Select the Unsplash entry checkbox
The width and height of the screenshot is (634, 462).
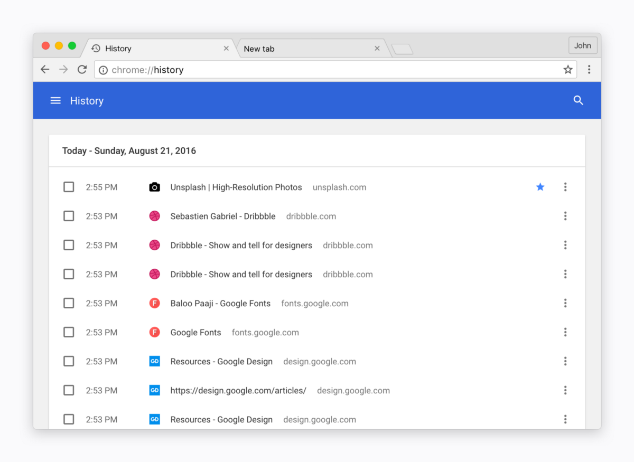tap(69, 187)
